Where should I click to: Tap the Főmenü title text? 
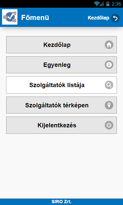pos(35,17)
